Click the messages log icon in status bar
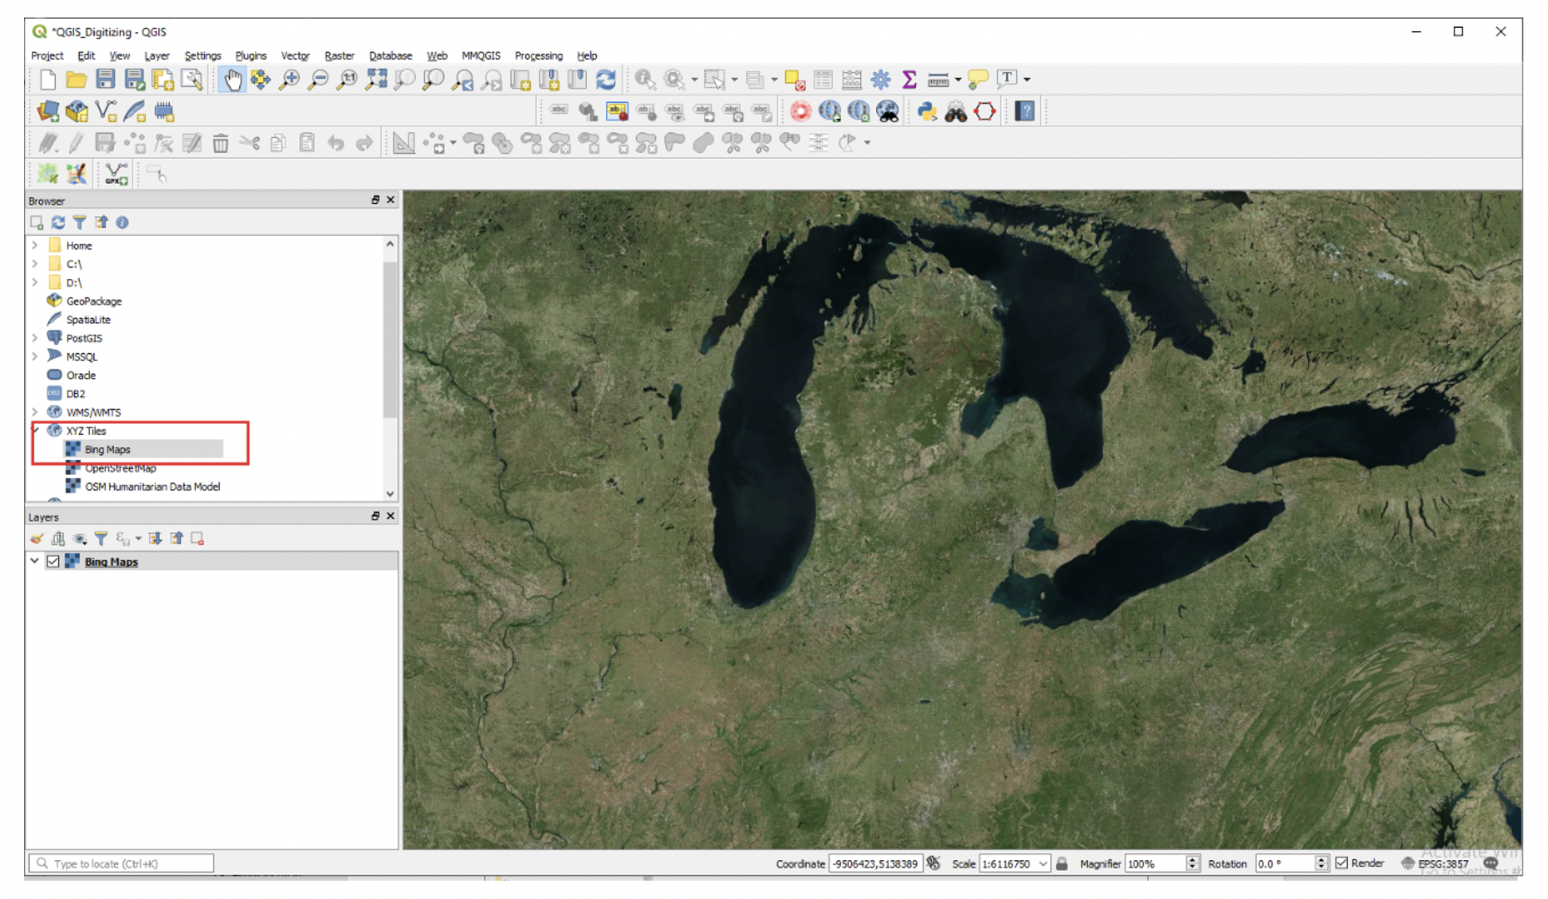This screenshot has width=1548, height=899. click(x=1491, y=863)
